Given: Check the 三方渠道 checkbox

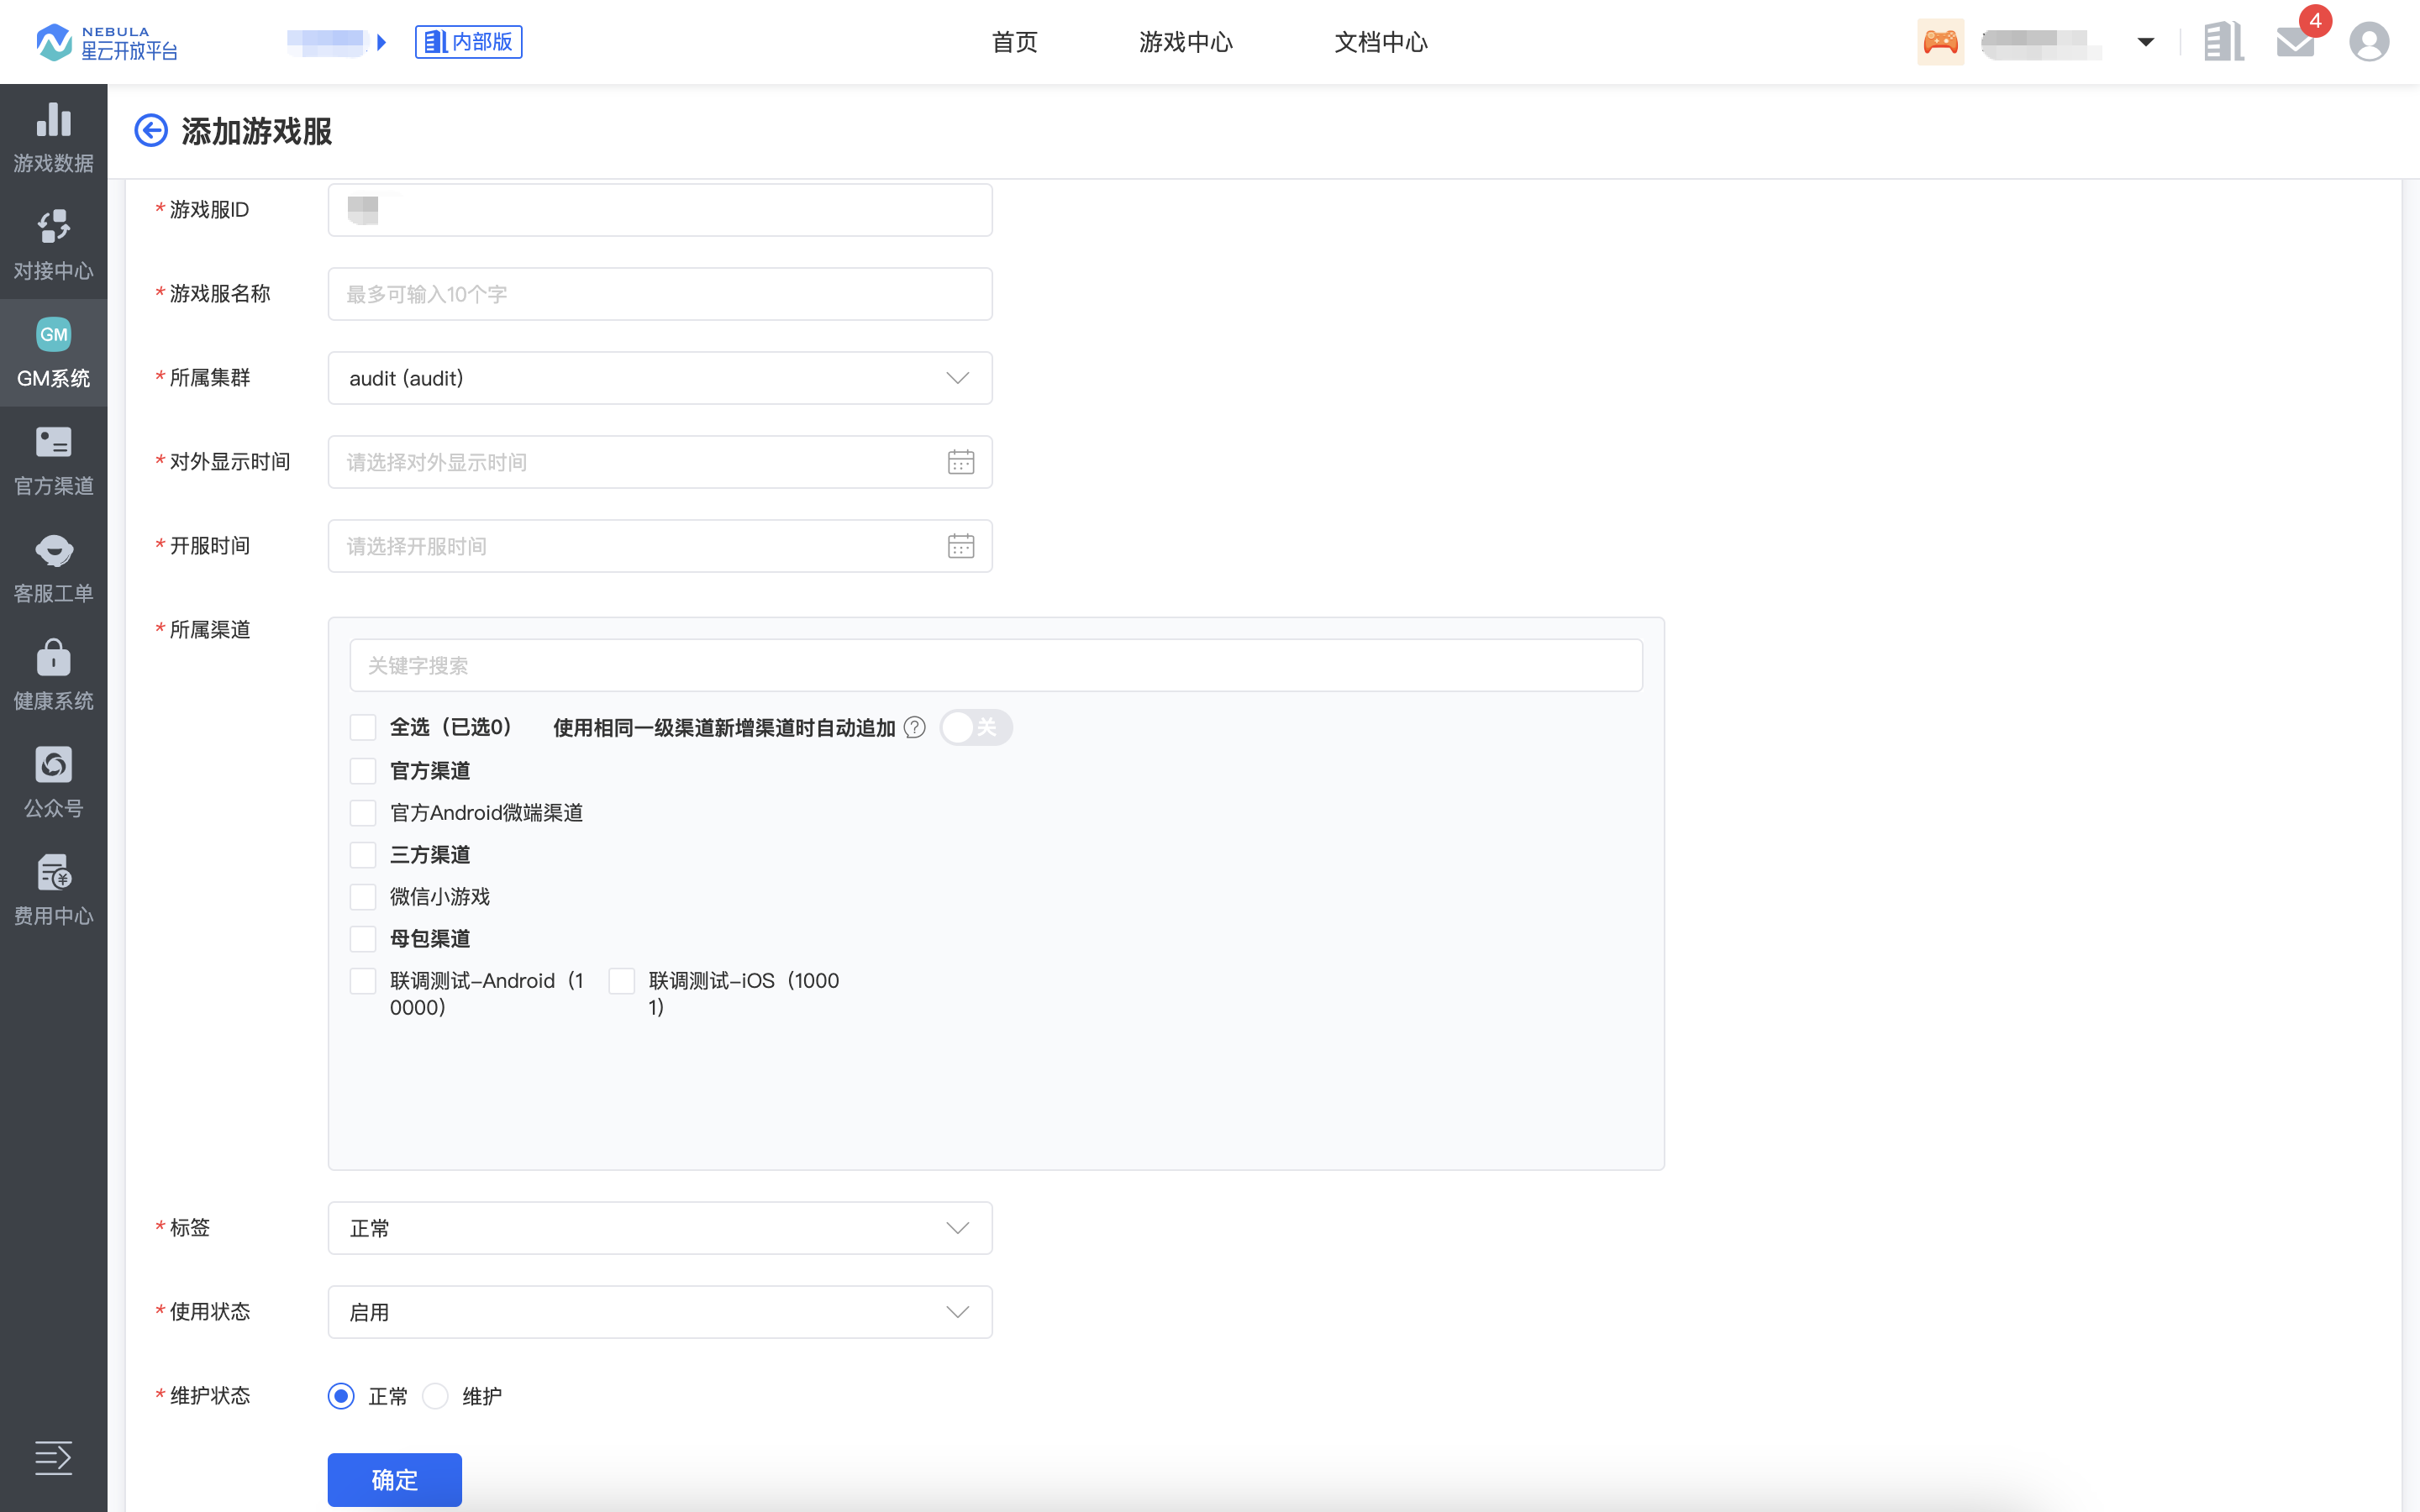Looking at the screenshot, I should coord(363,855).
